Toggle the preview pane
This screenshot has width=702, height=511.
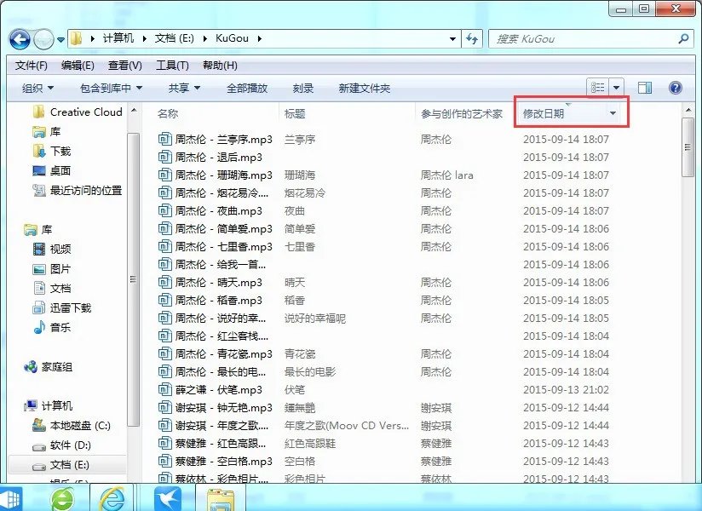tap(643, 86)
